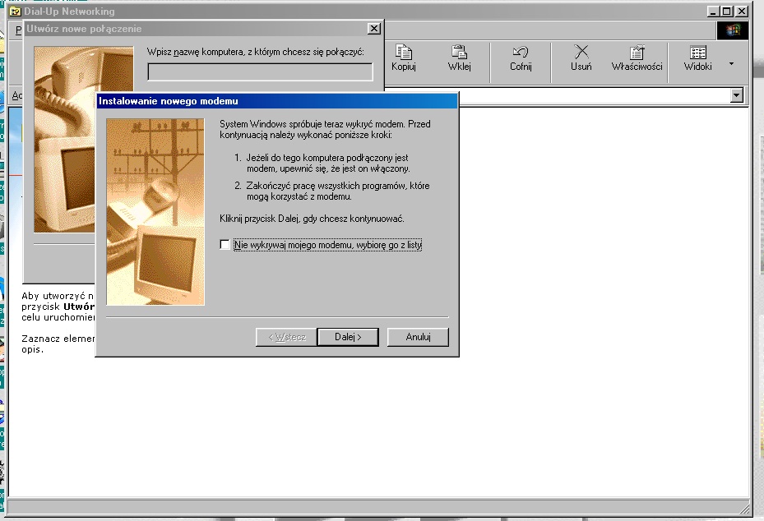Click the Anuluj button
Viewport: 764px width, 521px height.
coord(418,337)
